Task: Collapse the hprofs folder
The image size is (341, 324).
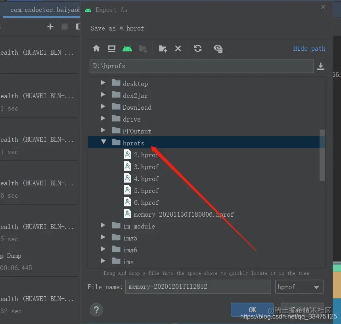Action: point(103,142)
